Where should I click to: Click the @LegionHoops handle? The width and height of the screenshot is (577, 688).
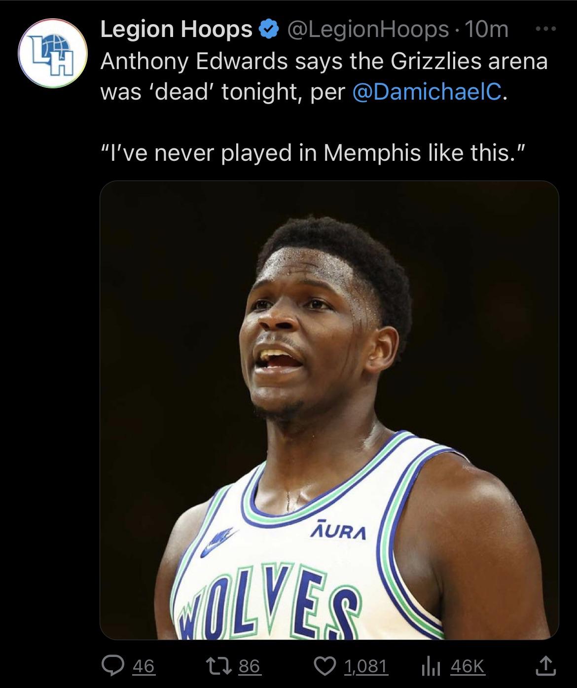point(367,31)
